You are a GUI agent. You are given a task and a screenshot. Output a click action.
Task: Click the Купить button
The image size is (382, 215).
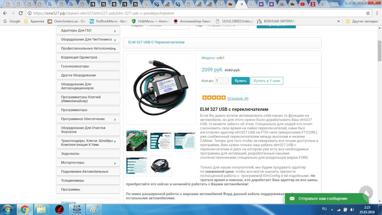pos(240,81)
